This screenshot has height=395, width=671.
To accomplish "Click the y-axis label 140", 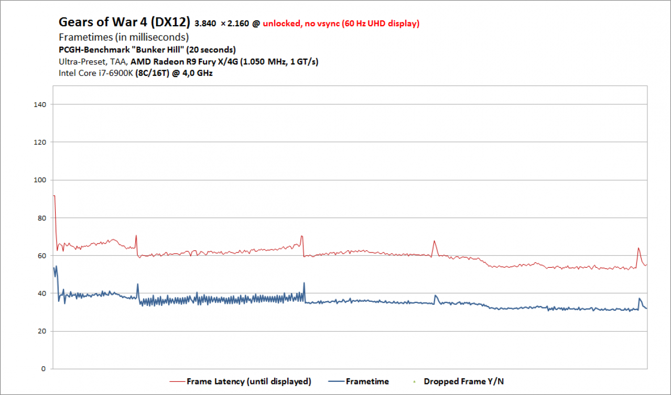I will coord(40,105).
